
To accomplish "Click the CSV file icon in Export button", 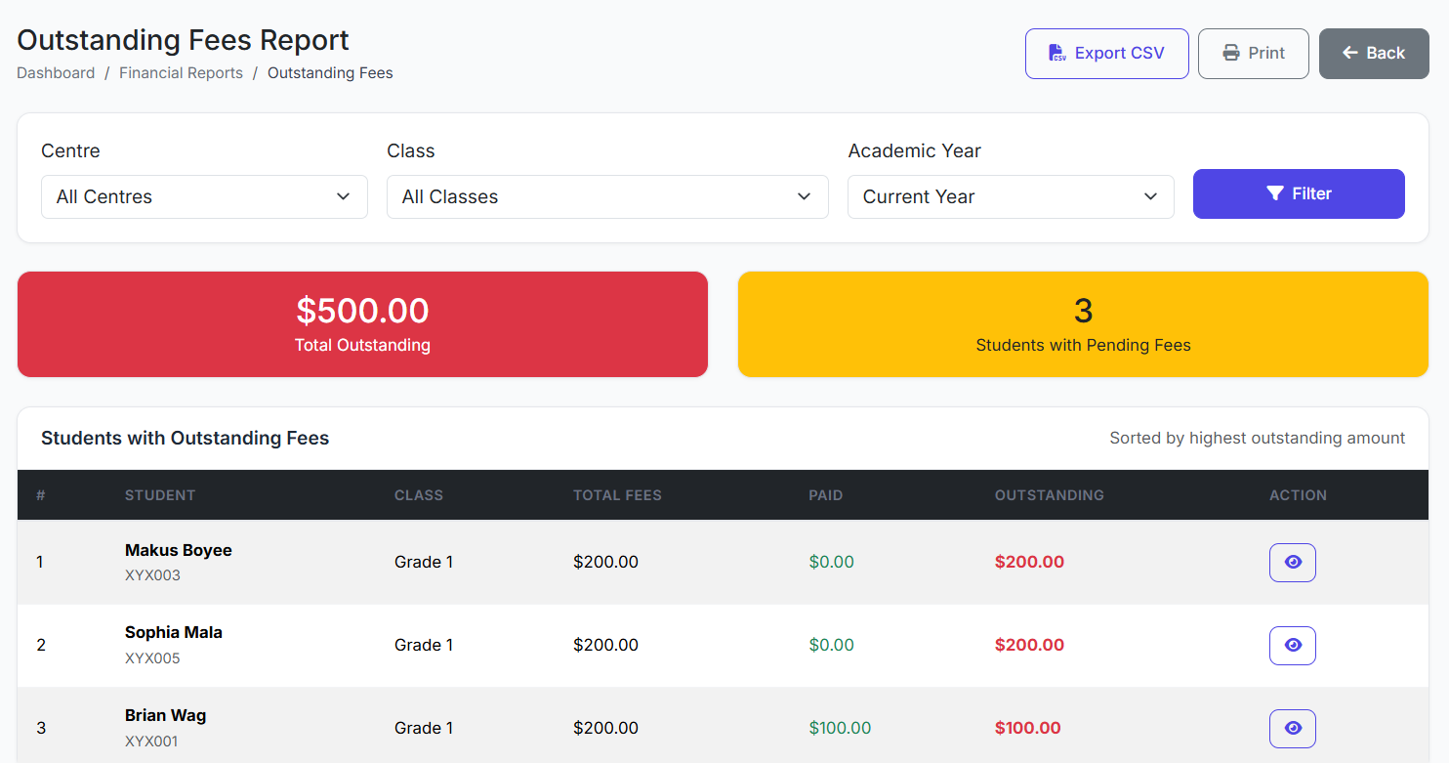I will 1056,54.
